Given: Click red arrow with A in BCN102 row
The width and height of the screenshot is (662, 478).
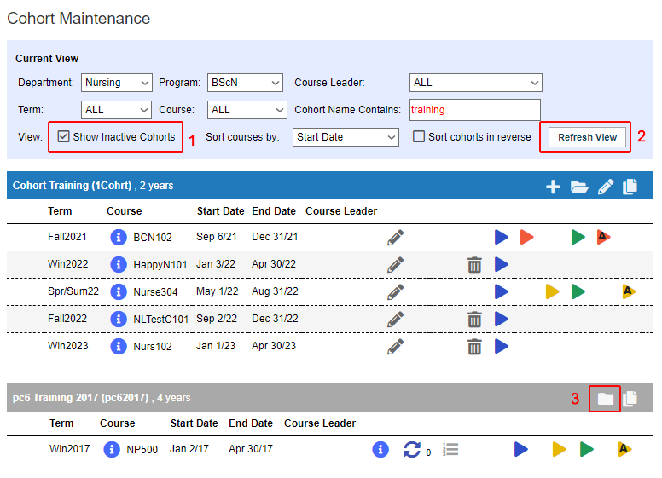Looking at the screenshot, I should (604, 237).
